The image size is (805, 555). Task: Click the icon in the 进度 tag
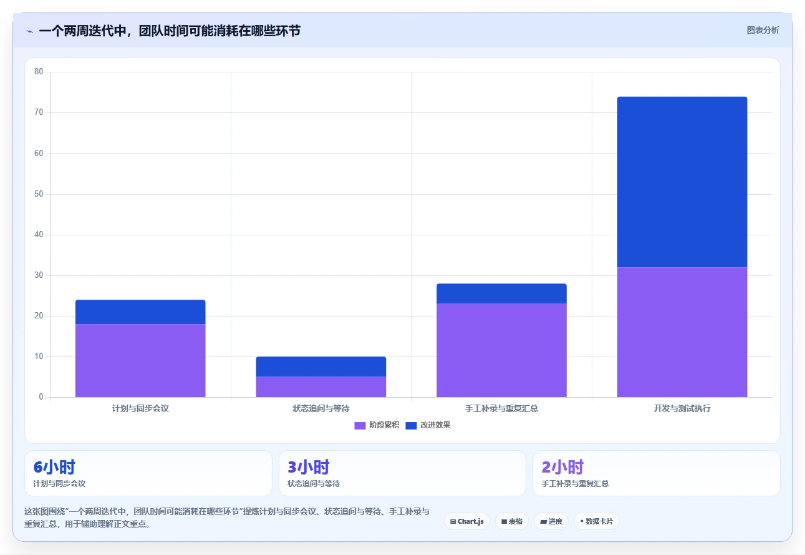(x=543, y=521)
